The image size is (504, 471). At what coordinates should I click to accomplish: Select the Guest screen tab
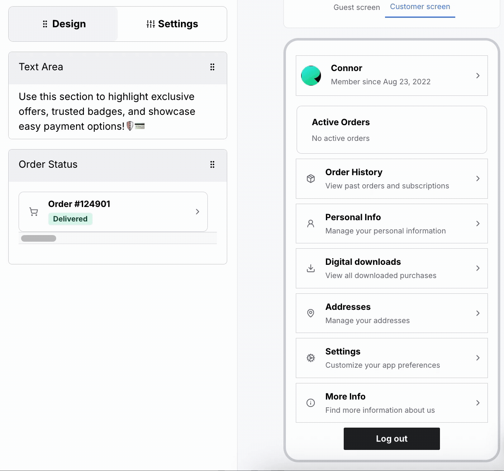click(357, 7)
